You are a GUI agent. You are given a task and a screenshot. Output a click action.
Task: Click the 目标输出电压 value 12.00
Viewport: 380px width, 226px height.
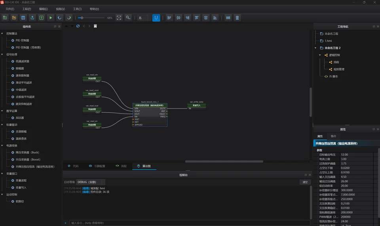[x=357, y=154]
